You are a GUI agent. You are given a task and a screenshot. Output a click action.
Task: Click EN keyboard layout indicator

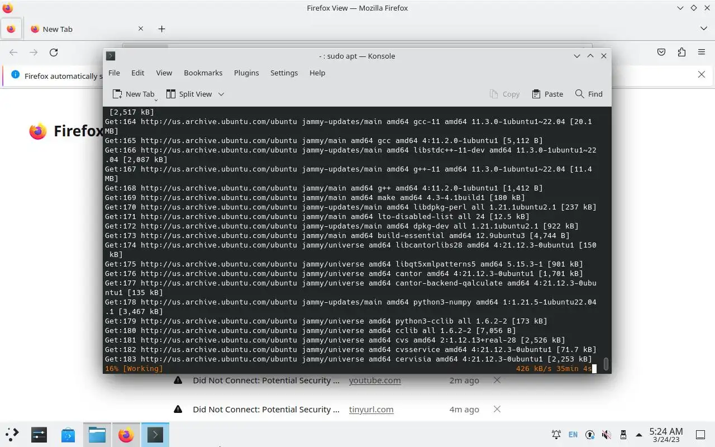pos(573,434)
